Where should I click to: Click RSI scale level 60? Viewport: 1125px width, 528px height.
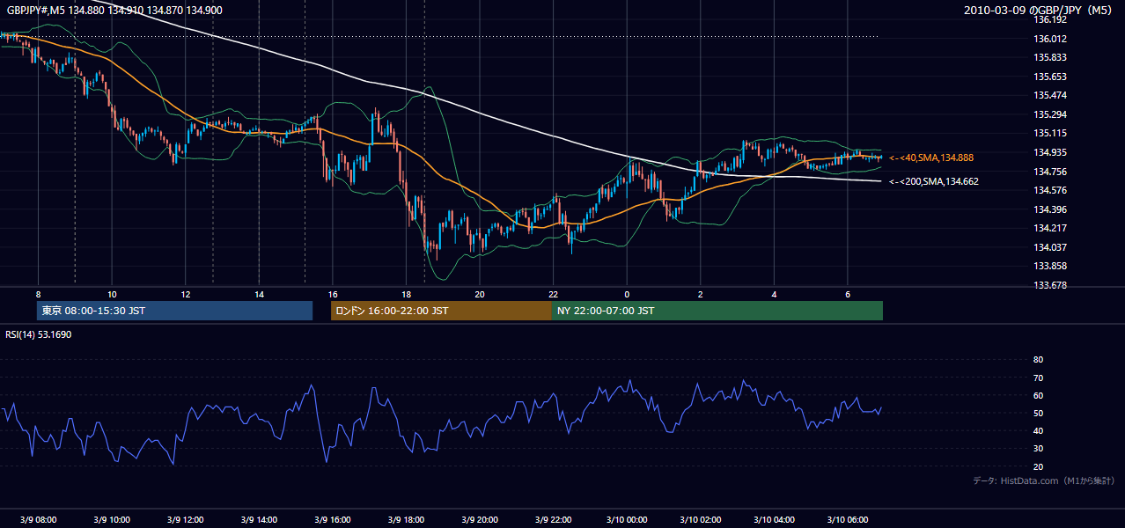click(1038, 395)
